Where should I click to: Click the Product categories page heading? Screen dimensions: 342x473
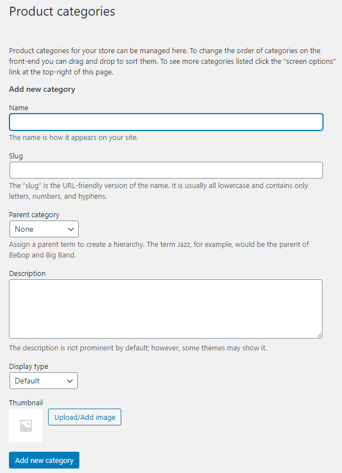(x=62, y=12)
